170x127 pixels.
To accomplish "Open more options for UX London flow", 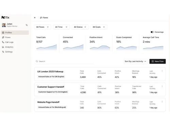I will [x=162, y=71].
